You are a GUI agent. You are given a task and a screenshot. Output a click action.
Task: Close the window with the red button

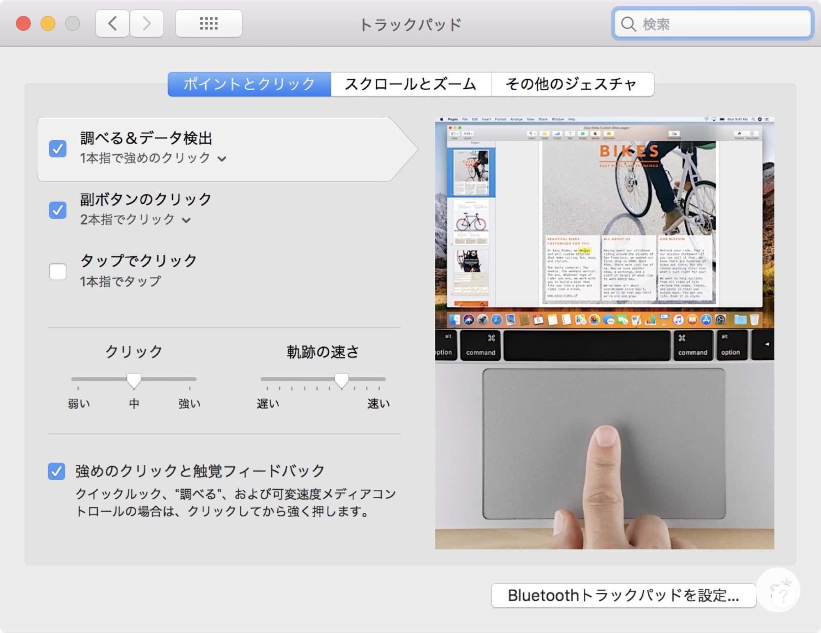(23, 23)
